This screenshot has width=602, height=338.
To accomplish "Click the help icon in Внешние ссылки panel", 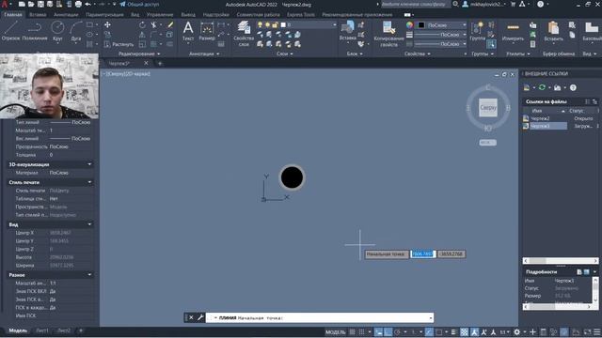I will point(573,87).
